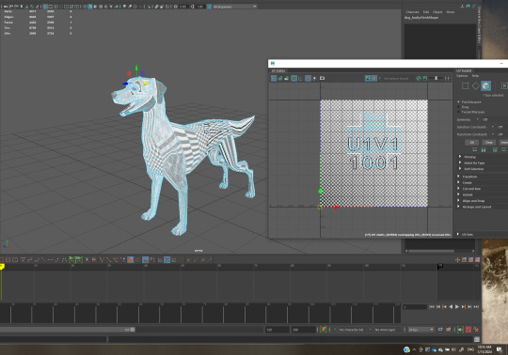Select the UV Editor tab

(x=278, y=70)
